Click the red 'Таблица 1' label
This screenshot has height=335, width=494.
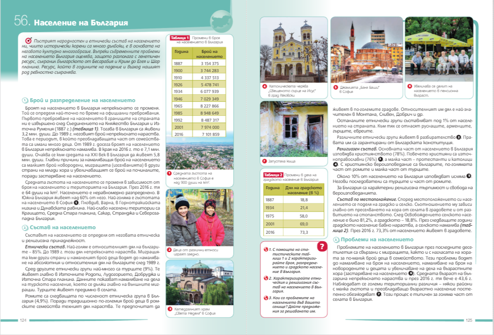coord(179,38)
